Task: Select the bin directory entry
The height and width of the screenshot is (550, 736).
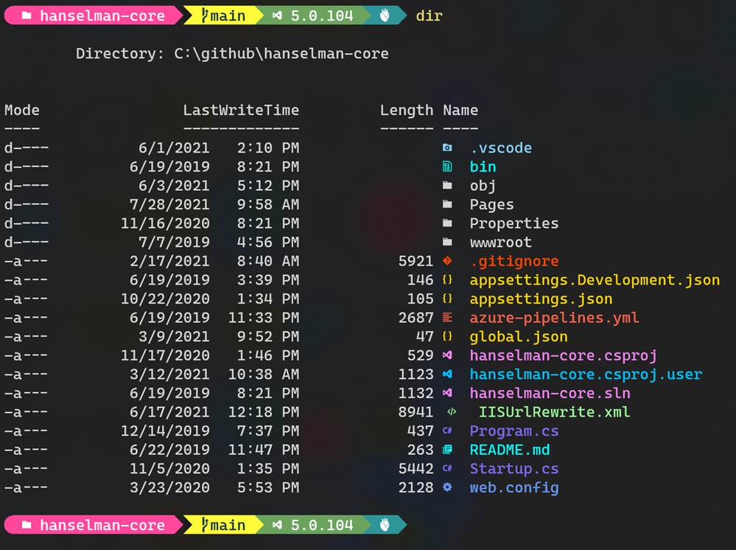Action: [483, 167]
